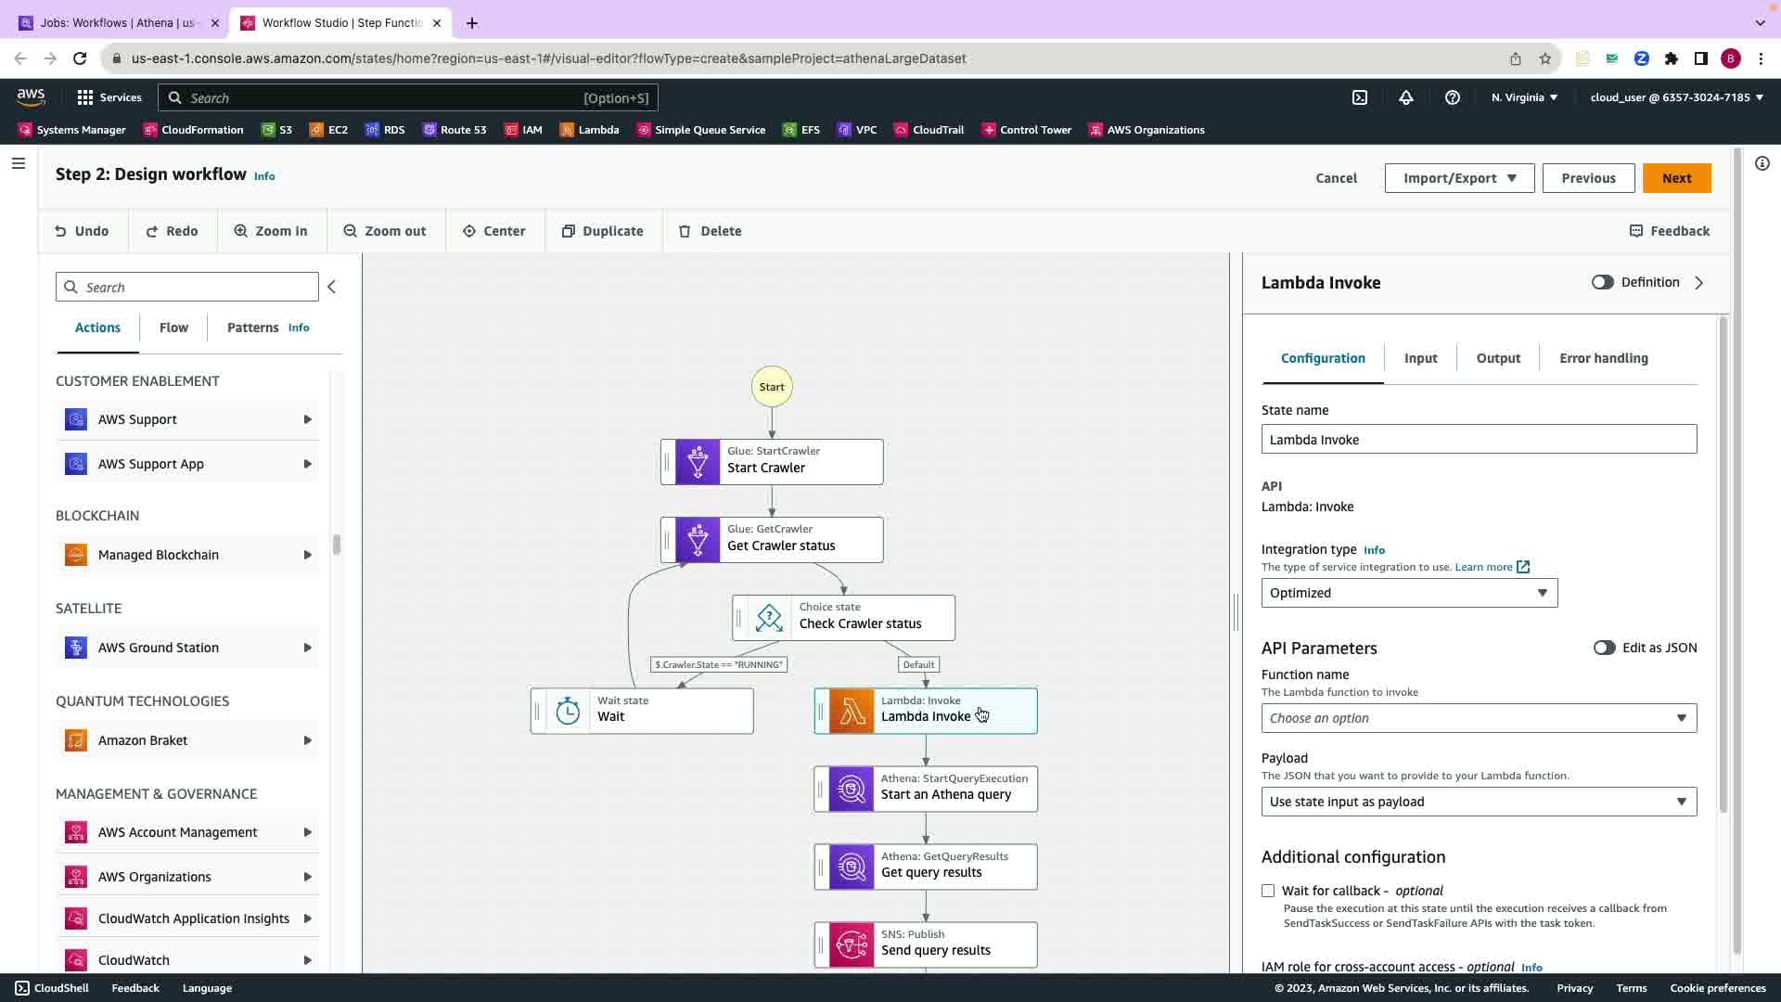Click the Lambda Invoke state icon

851,712
